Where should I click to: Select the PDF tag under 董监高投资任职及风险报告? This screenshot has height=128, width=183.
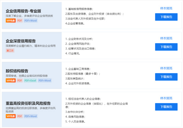tap(20, 116)
